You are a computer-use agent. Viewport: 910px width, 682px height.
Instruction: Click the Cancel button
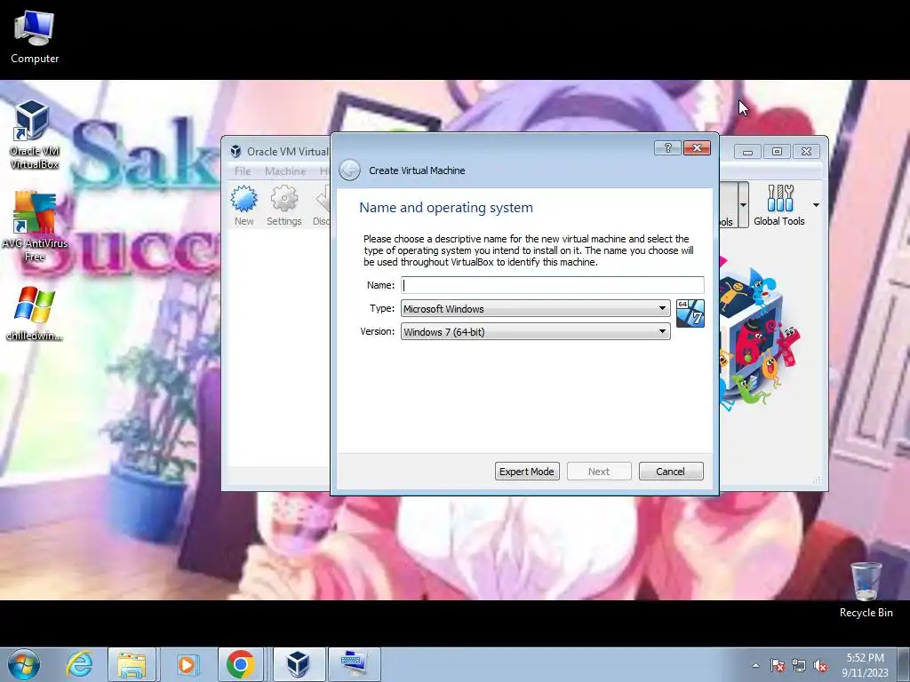coord(671,472)
